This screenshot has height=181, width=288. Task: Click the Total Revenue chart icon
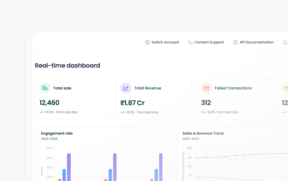126,88
